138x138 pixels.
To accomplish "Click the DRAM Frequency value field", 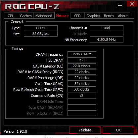I will pyautogui.click(x=82, y=54).
